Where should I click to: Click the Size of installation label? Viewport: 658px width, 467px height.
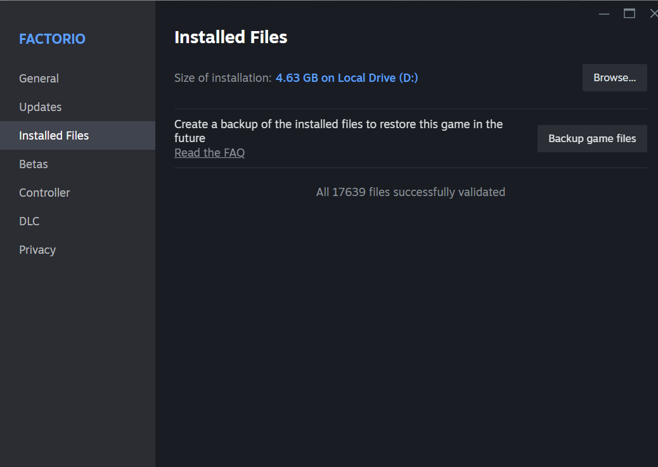pos(223,78)
